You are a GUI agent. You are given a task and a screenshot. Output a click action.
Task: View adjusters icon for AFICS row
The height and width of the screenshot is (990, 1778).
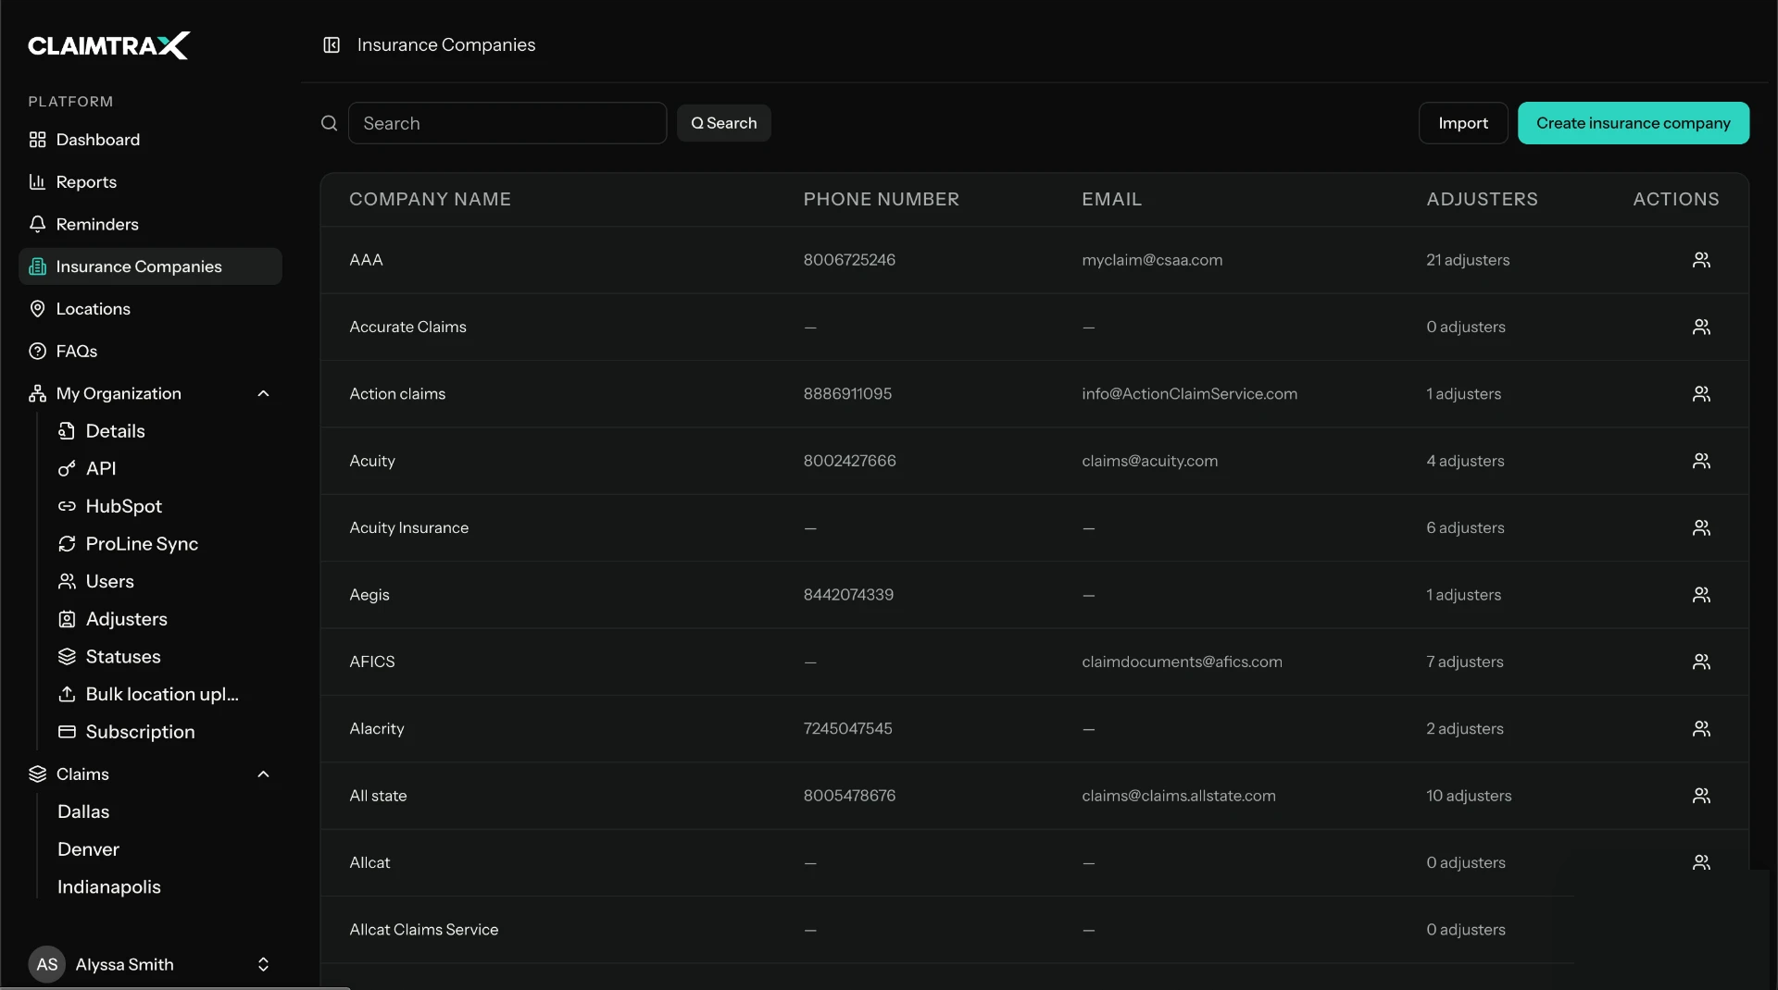(1701, 662)
